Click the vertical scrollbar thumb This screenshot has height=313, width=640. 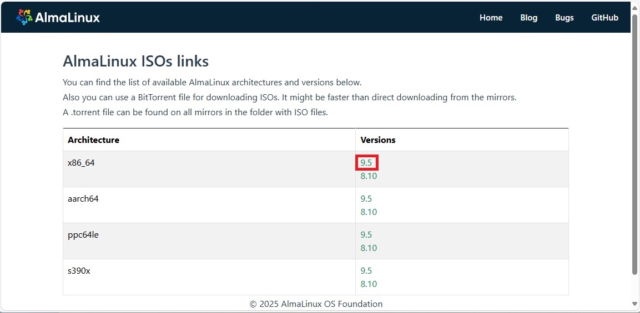(634, 143)
